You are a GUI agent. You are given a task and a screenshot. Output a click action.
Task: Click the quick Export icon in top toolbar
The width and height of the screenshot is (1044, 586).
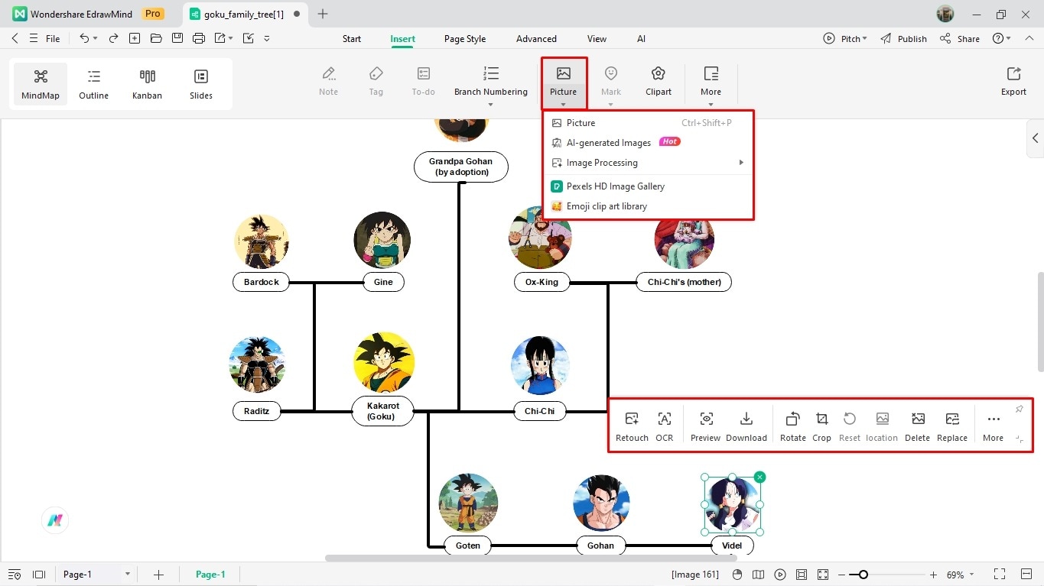click(x=220, y=38)
